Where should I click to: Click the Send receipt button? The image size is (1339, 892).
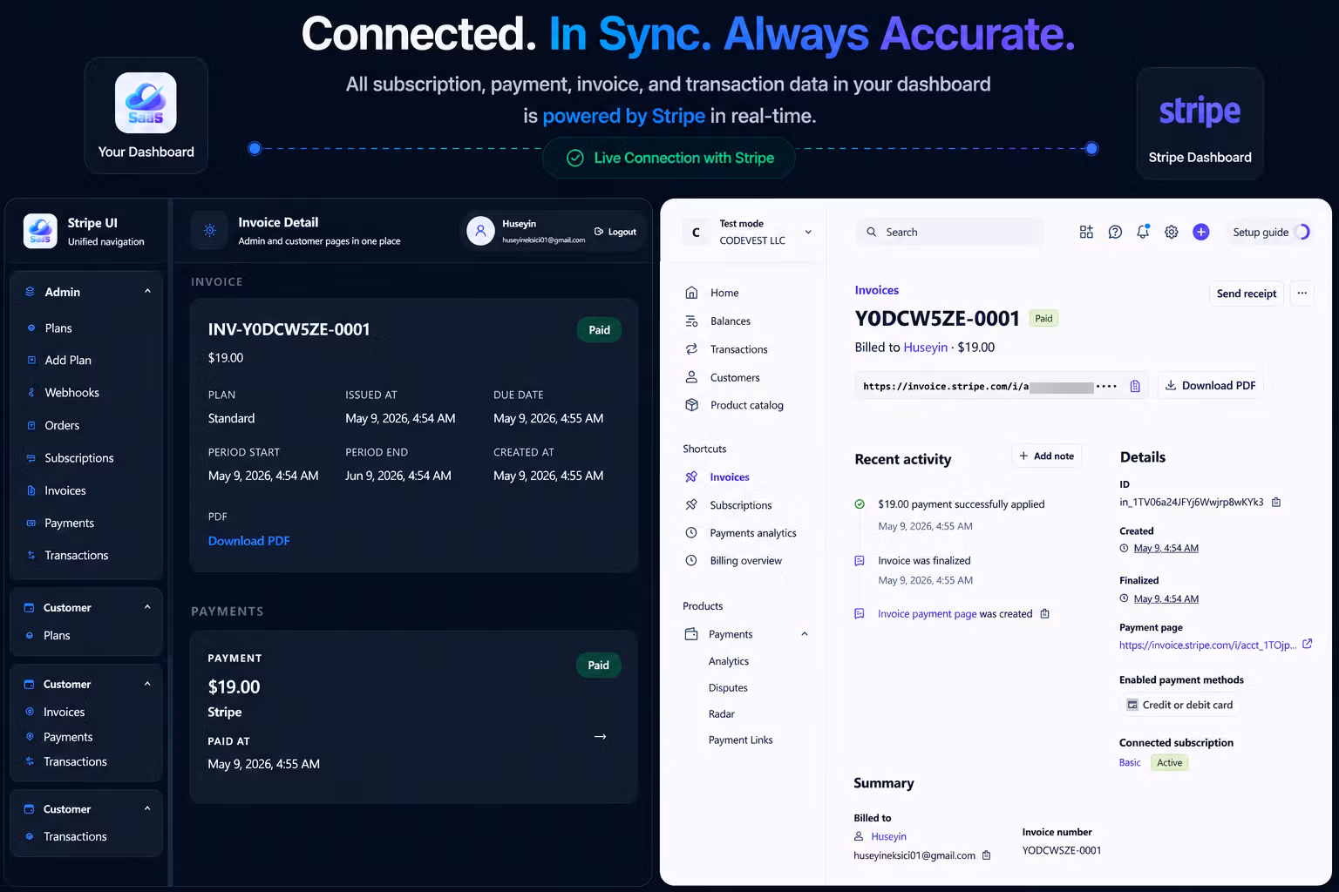coord(1247,294)
